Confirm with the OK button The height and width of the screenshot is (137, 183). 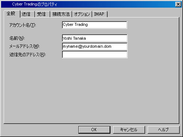point(94,130)
